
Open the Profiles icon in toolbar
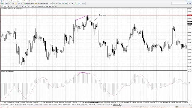tap(6, 4)
